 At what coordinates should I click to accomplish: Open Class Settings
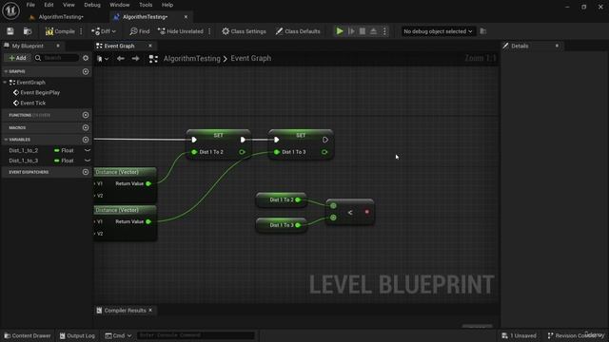[244, 31]
